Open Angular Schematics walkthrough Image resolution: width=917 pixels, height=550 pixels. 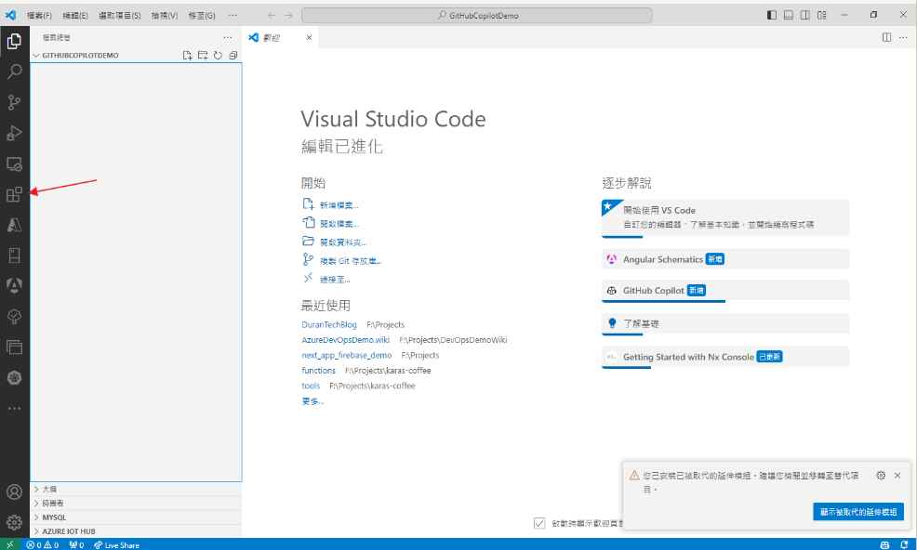pyautogui.click(x=725, y=259)
